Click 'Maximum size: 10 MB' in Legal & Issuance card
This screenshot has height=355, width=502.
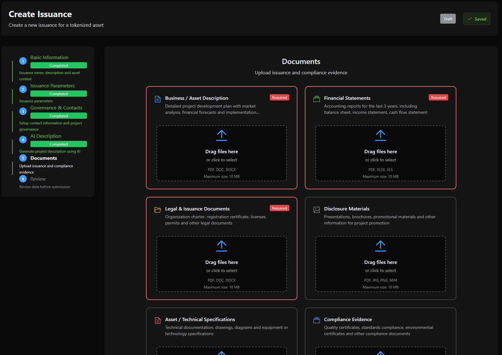[x=222, y=287]
